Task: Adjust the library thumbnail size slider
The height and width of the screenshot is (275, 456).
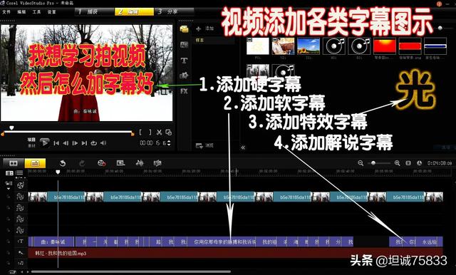Action: pyautogui.click(x=440, y=28)
